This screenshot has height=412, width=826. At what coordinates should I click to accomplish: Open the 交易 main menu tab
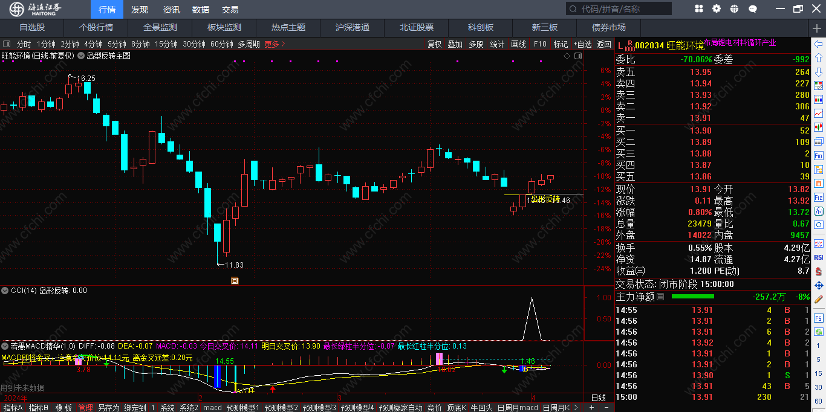click(x=230, y=10)
